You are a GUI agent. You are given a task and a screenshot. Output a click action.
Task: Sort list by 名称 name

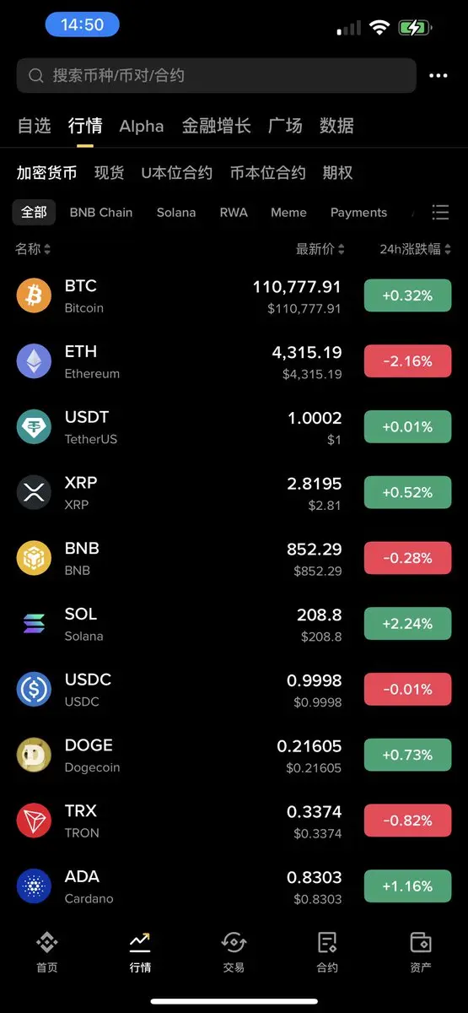[x=33, y=249]
